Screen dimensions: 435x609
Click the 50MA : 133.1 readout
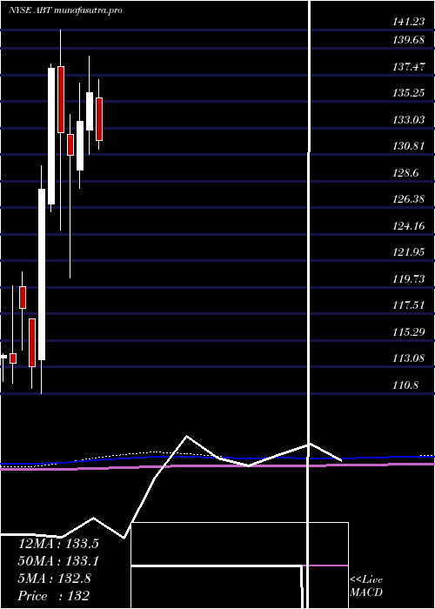click(58, 561)
